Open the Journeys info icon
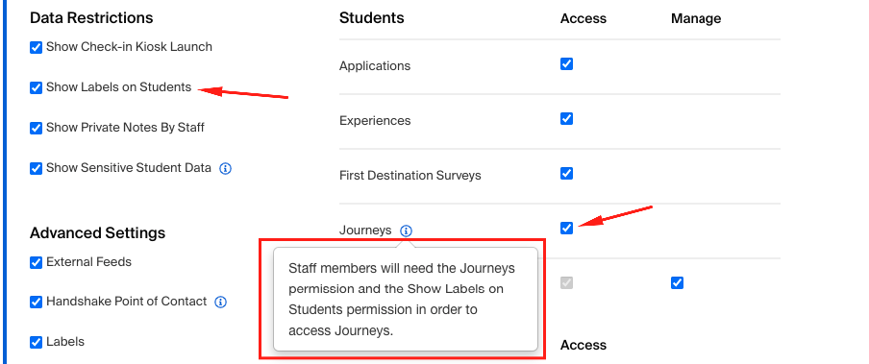 click(x=407, y=231)
